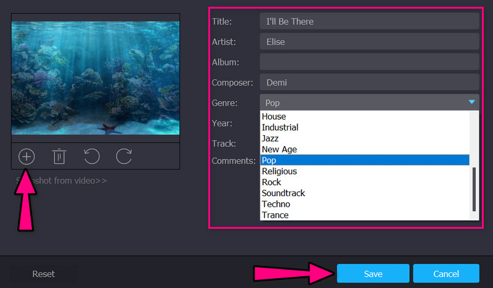
Task: Delete the cover image with trash icon
Action: pyautogui.click(x=59, y=156)
